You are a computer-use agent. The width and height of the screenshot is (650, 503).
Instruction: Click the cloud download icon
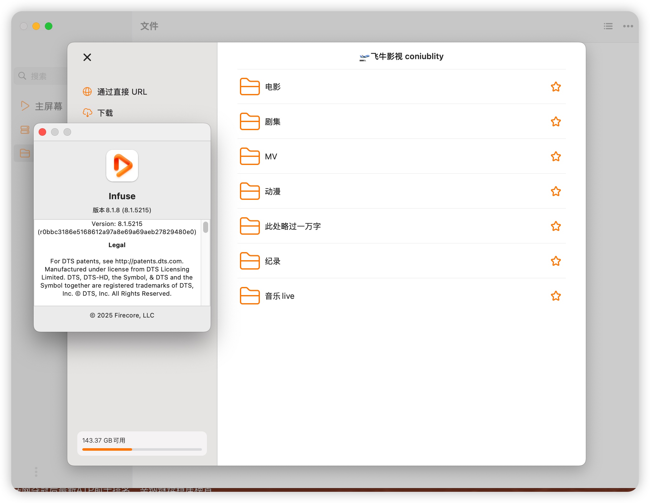(87, 113)
